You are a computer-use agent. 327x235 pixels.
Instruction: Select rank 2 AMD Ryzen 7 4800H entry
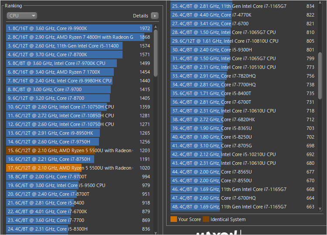coord(79,37)
